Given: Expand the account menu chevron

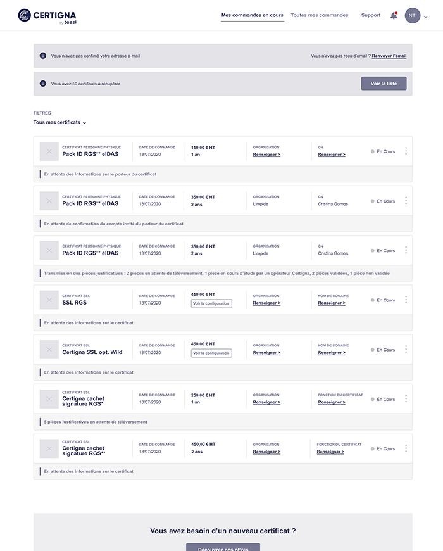Looking at the screenshot, I should click(x=426, y=17).
